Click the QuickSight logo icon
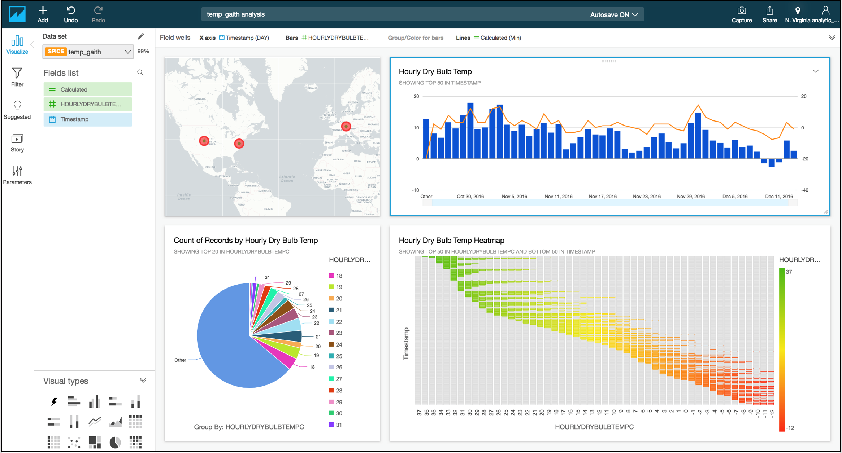The width and height of the screenshot is (842, 453). tap(17, 14)
